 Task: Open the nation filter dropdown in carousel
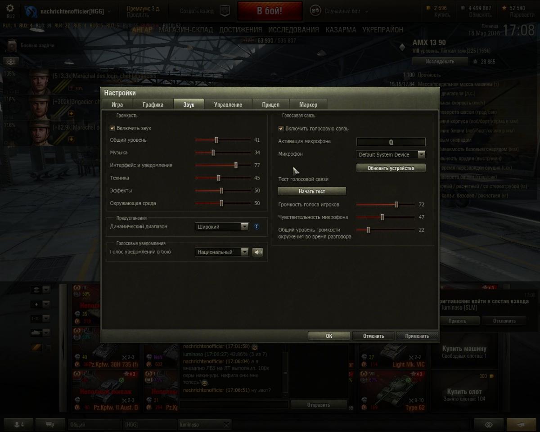40,289
